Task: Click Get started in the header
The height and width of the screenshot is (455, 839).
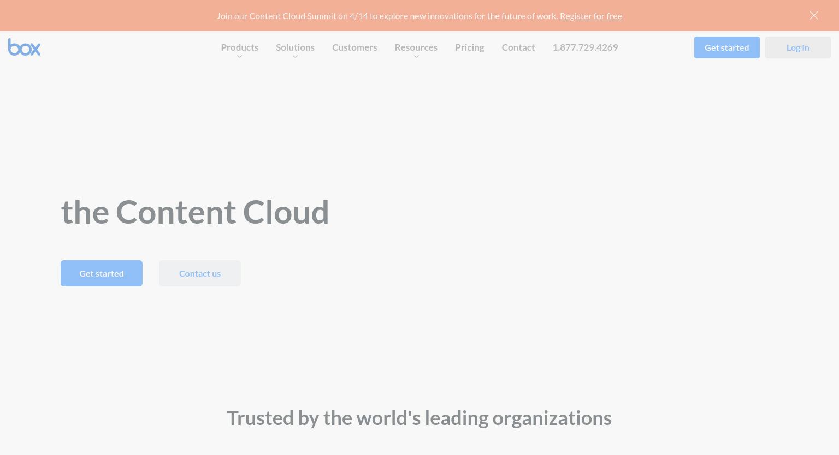Action: point(727,47)
